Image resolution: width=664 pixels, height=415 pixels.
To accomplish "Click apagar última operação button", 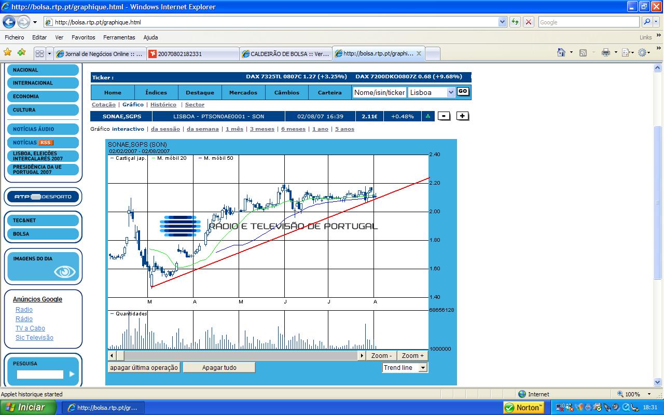I will click(144, 368).
